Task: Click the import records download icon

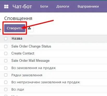Action: click(29, 28)
